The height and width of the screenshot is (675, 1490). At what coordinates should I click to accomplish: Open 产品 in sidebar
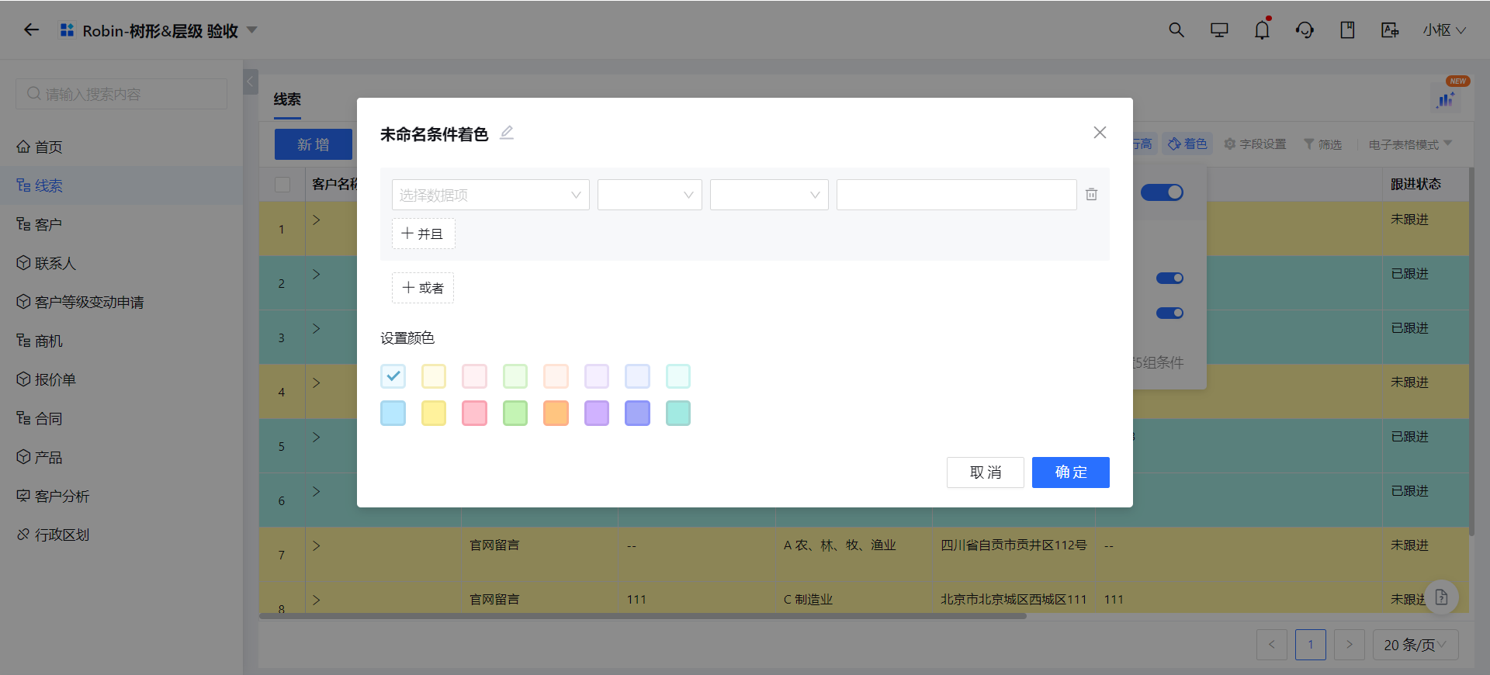(121, 457)
